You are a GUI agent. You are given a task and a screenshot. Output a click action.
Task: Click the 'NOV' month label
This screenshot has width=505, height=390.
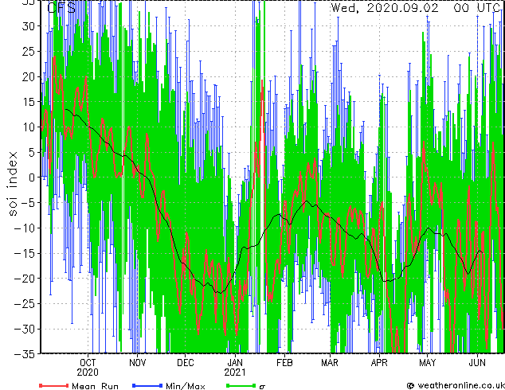pyautogui.click(x=138, y=363)
